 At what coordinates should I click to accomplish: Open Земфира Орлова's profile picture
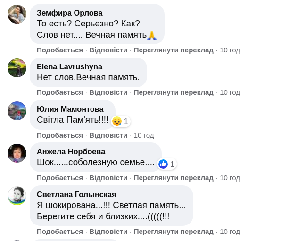click(x=17, y=14)
